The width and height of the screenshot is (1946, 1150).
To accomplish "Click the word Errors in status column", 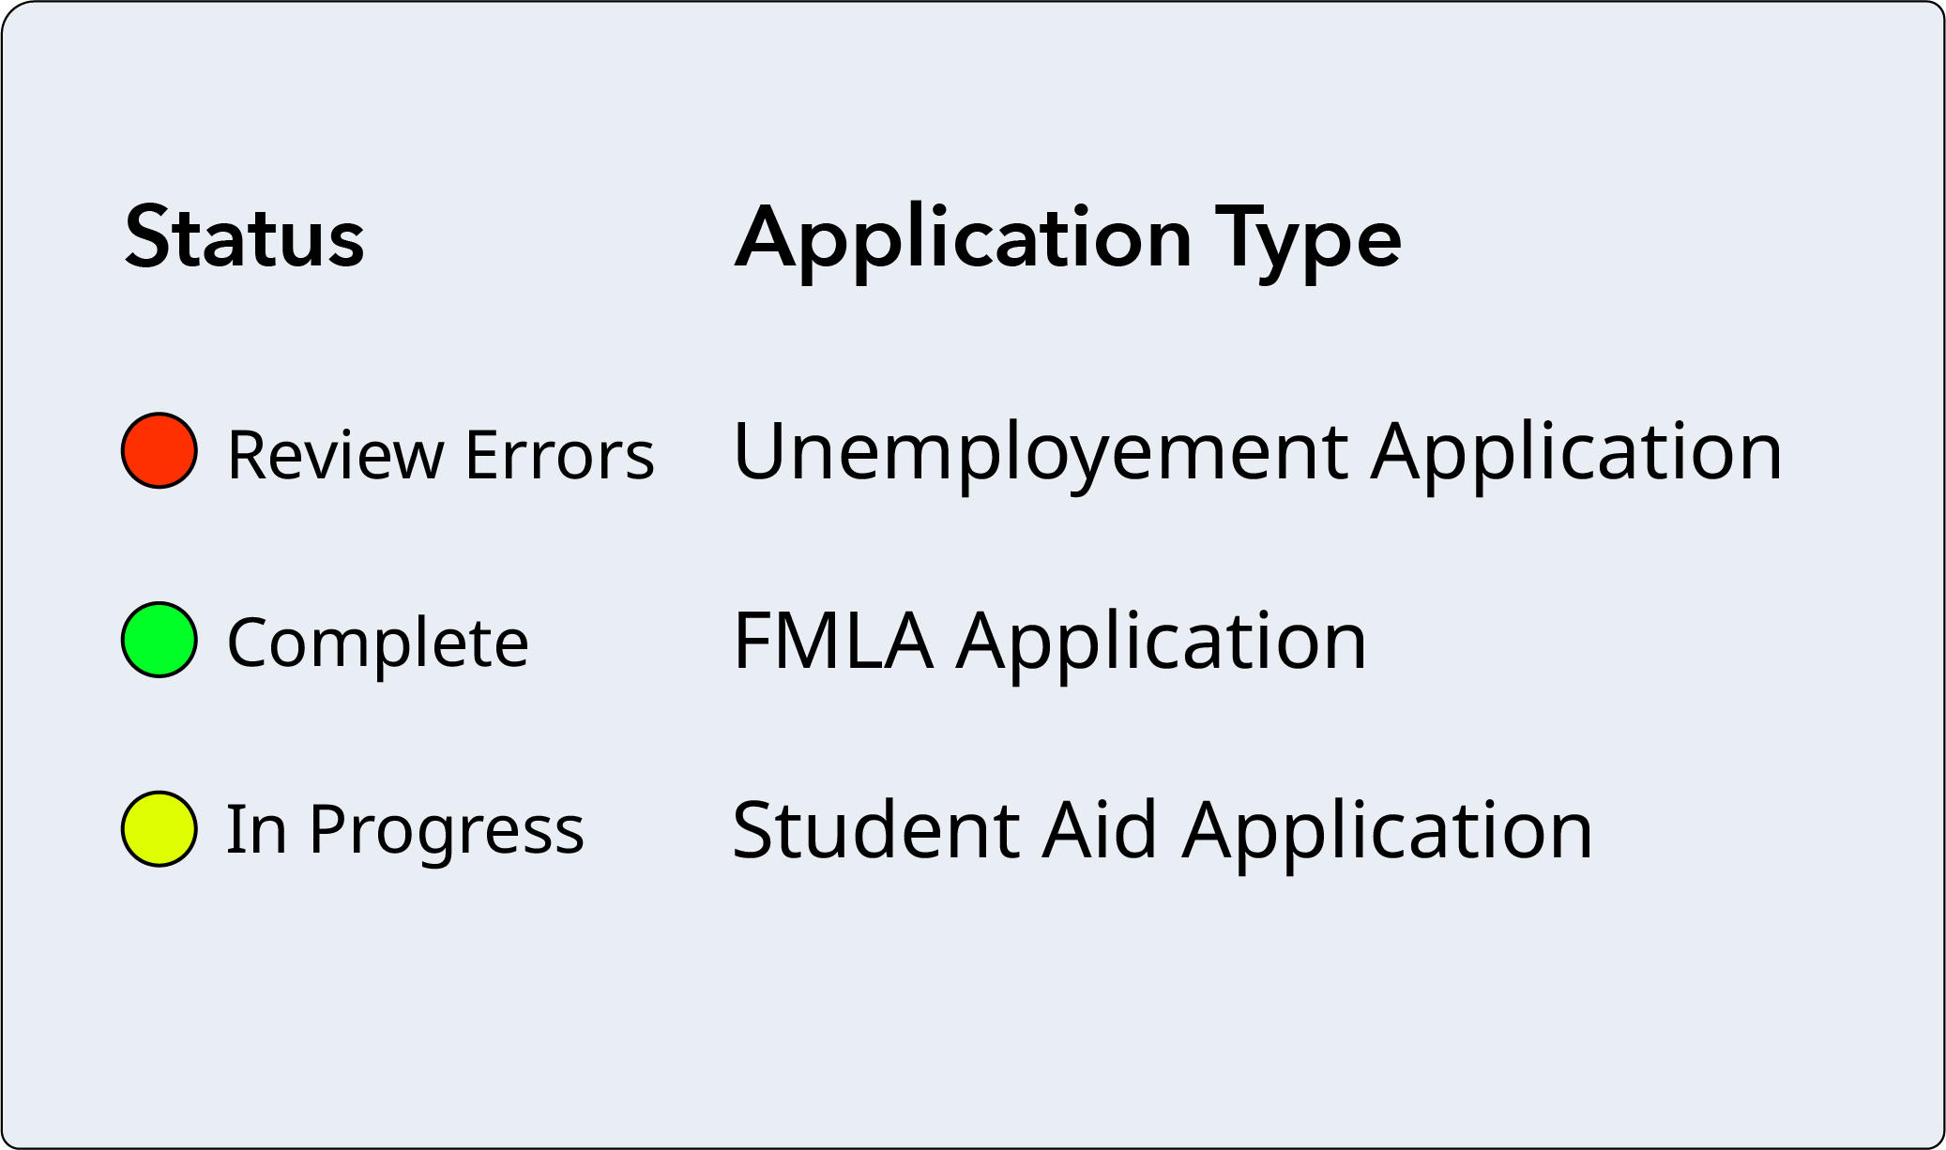I will (559, 456).
